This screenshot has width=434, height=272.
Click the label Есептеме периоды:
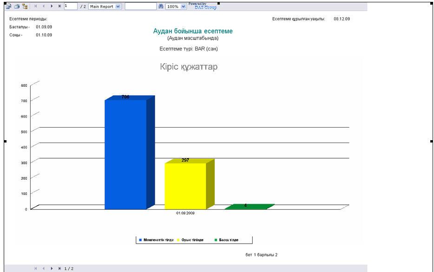[x=28, y=19]
